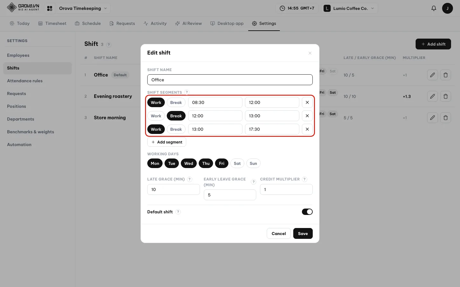Set the 12:00–13:00 segment to Work
Image resolution: width=460 pixels, height=287 pixels.
pyautogui.click(x=156, y=116)
